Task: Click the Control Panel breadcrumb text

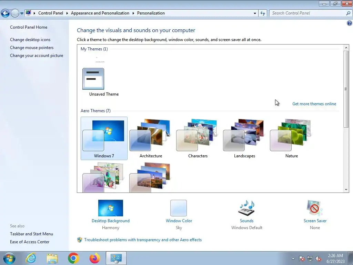Action: pos(51,13)
